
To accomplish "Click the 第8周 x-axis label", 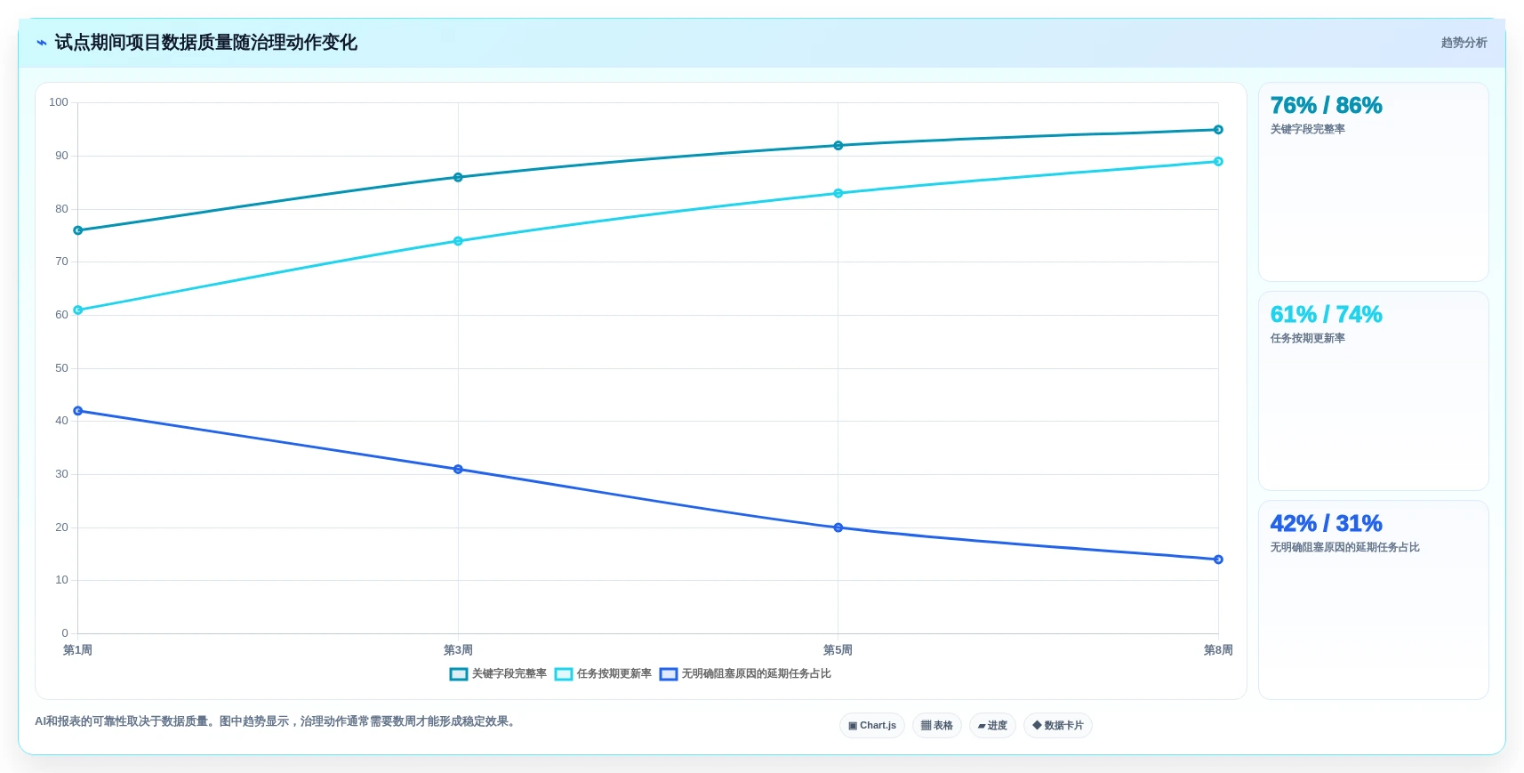I will 1218,650.
